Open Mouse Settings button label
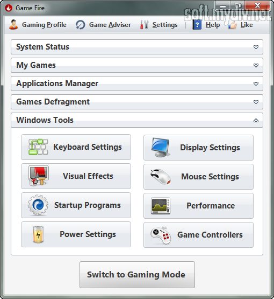The image size is (274, 299). click(210, 177)
